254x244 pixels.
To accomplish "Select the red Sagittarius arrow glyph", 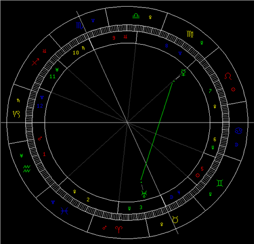I will click(36, 62).
